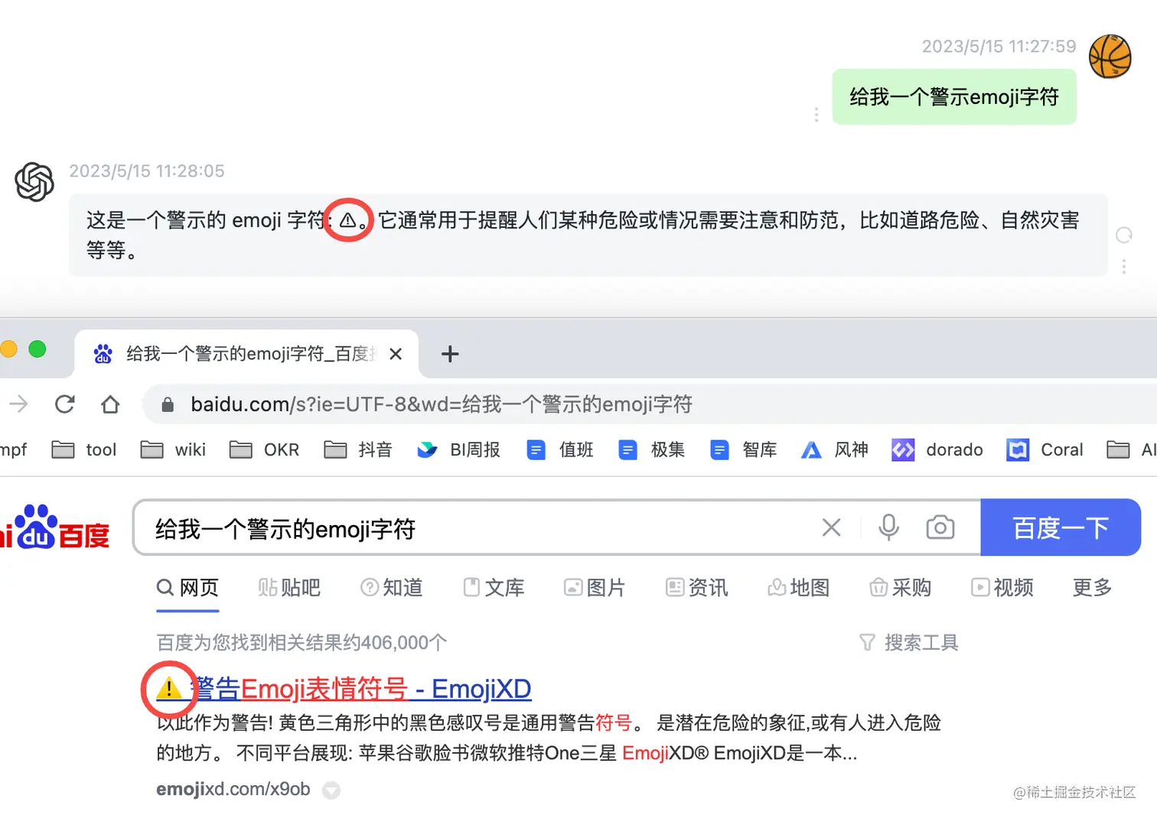The height and width of the screenshot is (821, 1157).
Task: Click the image search camera icon
Action: (940, 527)
